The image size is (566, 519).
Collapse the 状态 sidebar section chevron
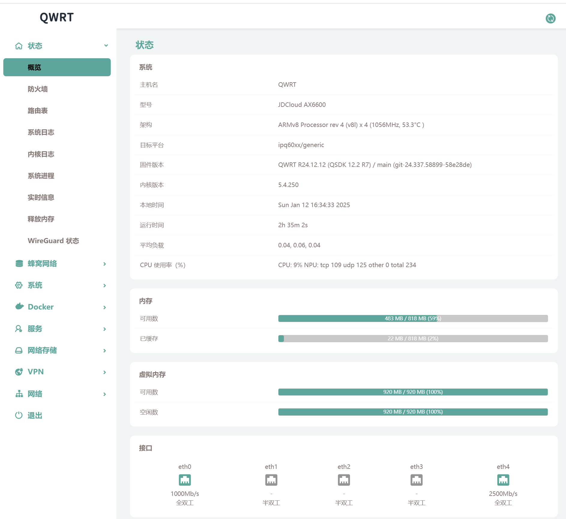106,46
